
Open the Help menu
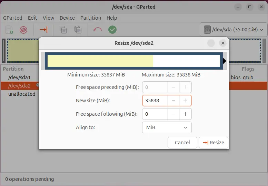pos(112,18)
